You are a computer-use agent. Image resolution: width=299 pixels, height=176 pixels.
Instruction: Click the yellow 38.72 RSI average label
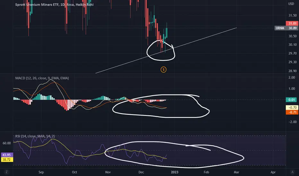tap(7, 160)
